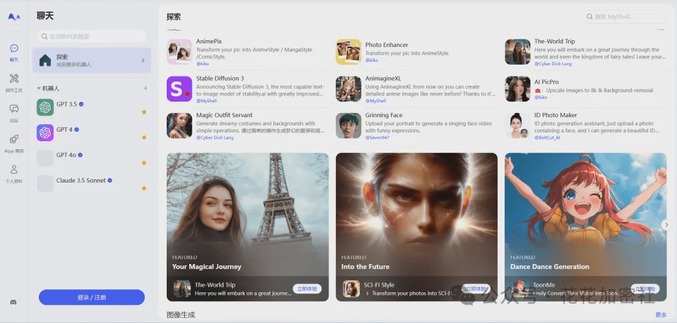Select the GPT 4o chat
The width and height of the screenshot is (677, 323).
coord(92,158)
